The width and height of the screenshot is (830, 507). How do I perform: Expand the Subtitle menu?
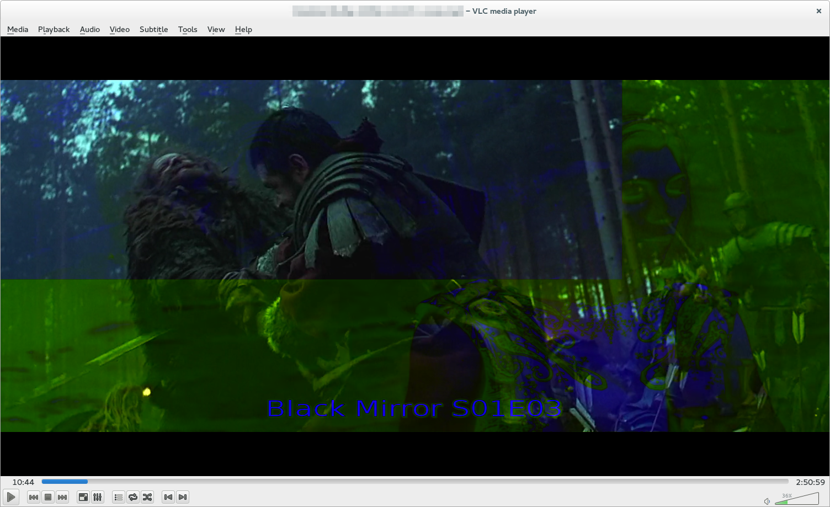click(x=153, y=29)
